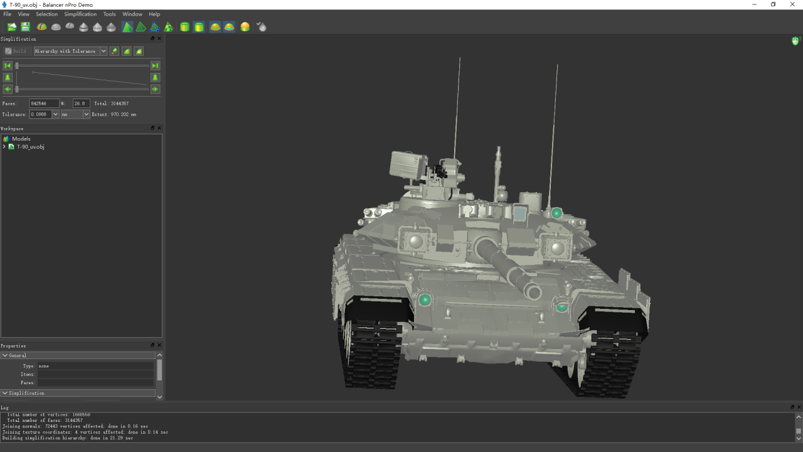Click the "Extent: 970.202 mm" text
The width and height of the screenshot is (803, 452).
[x=114, y=115]
